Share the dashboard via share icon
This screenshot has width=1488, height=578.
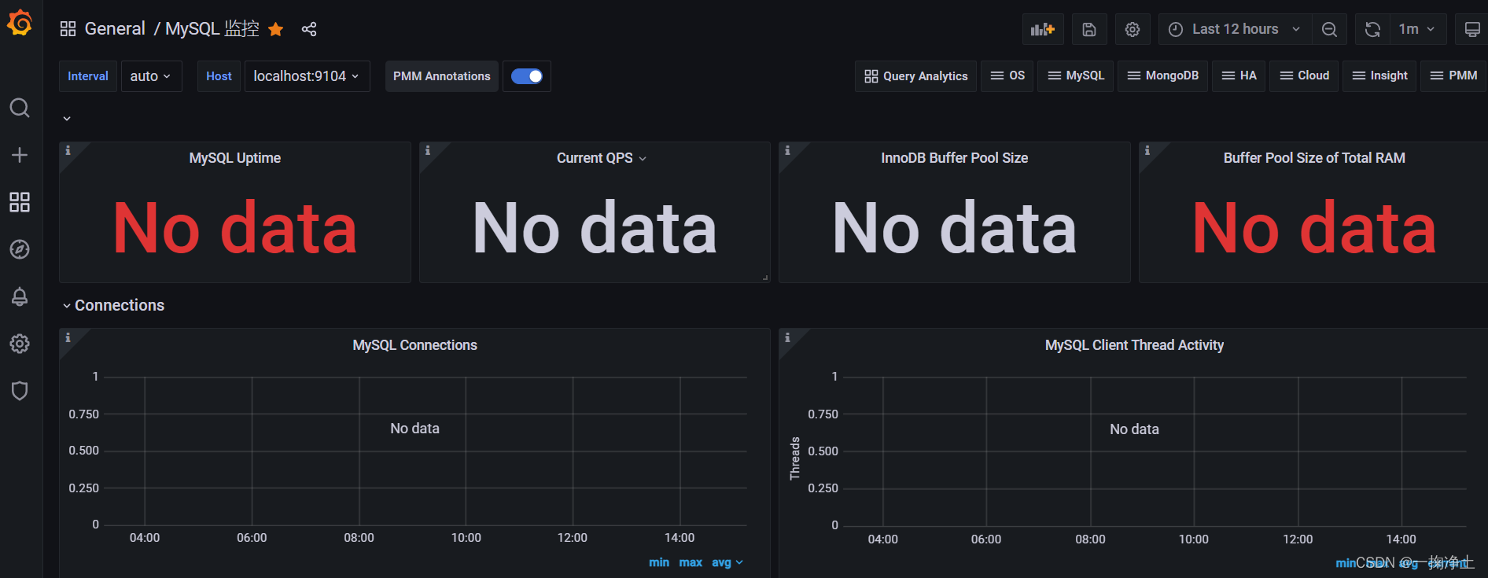point(309,29)
